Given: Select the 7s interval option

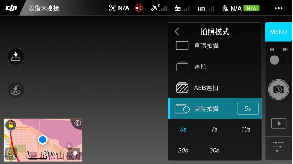Looking at the screenshot, I should 214,129.
